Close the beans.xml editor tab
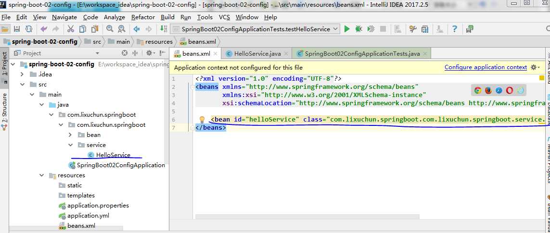 [216, 54]
